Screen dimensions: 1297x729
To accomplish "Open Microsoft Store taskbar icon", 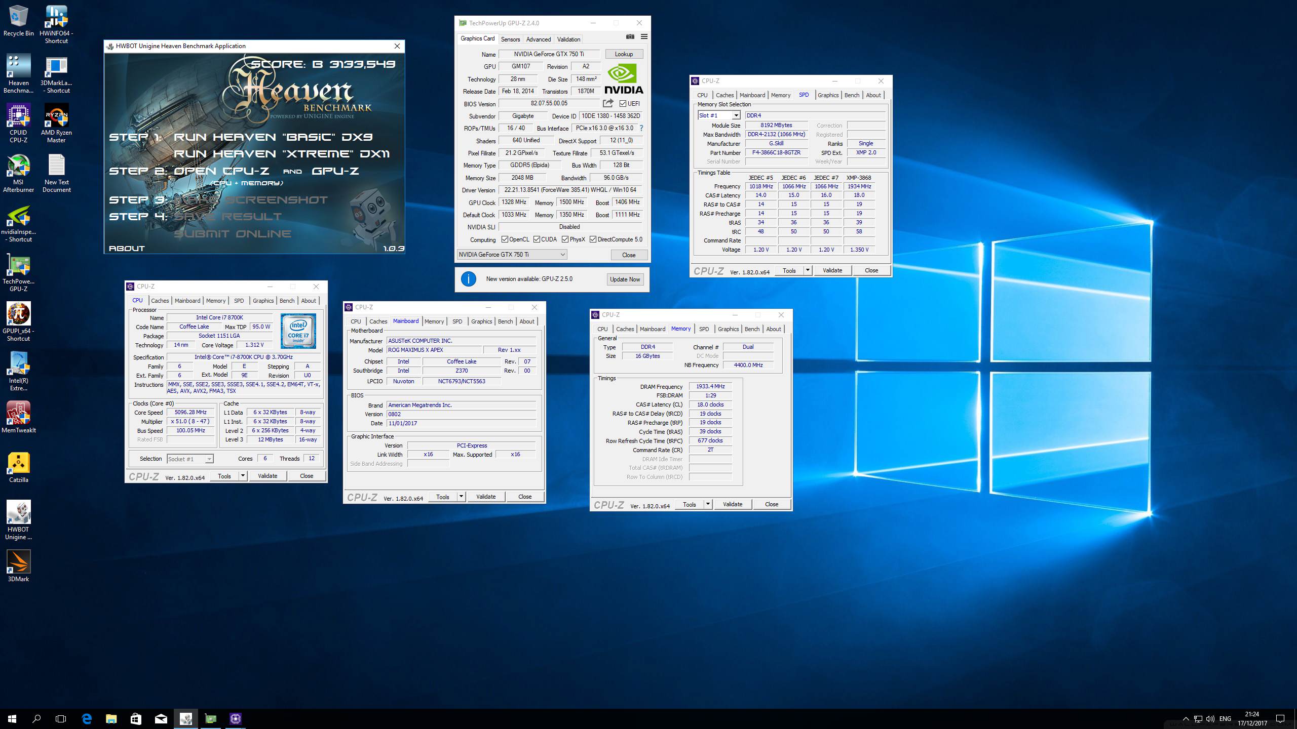I will [x=136, y=719].
